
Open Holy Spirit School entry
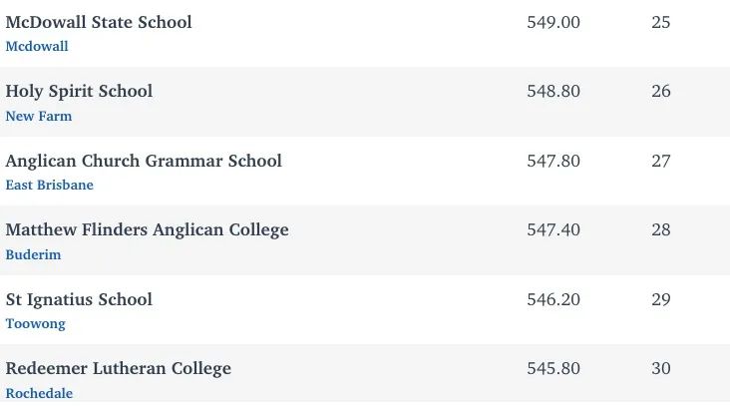(x=79, y=91)
